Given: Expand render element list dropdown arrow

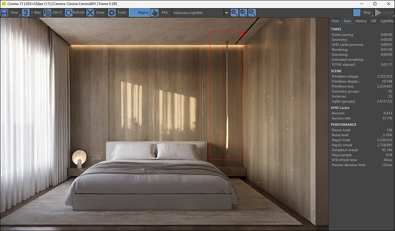Looking at the screenshot, I should coord(227,13).
